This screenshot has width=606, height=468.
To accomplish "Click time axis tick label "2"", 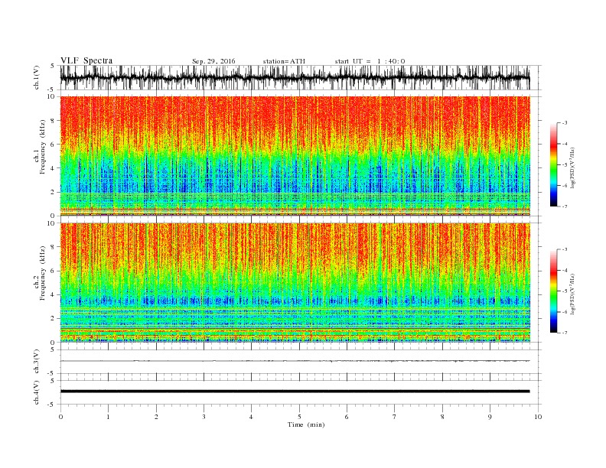I will coord(156,417).
